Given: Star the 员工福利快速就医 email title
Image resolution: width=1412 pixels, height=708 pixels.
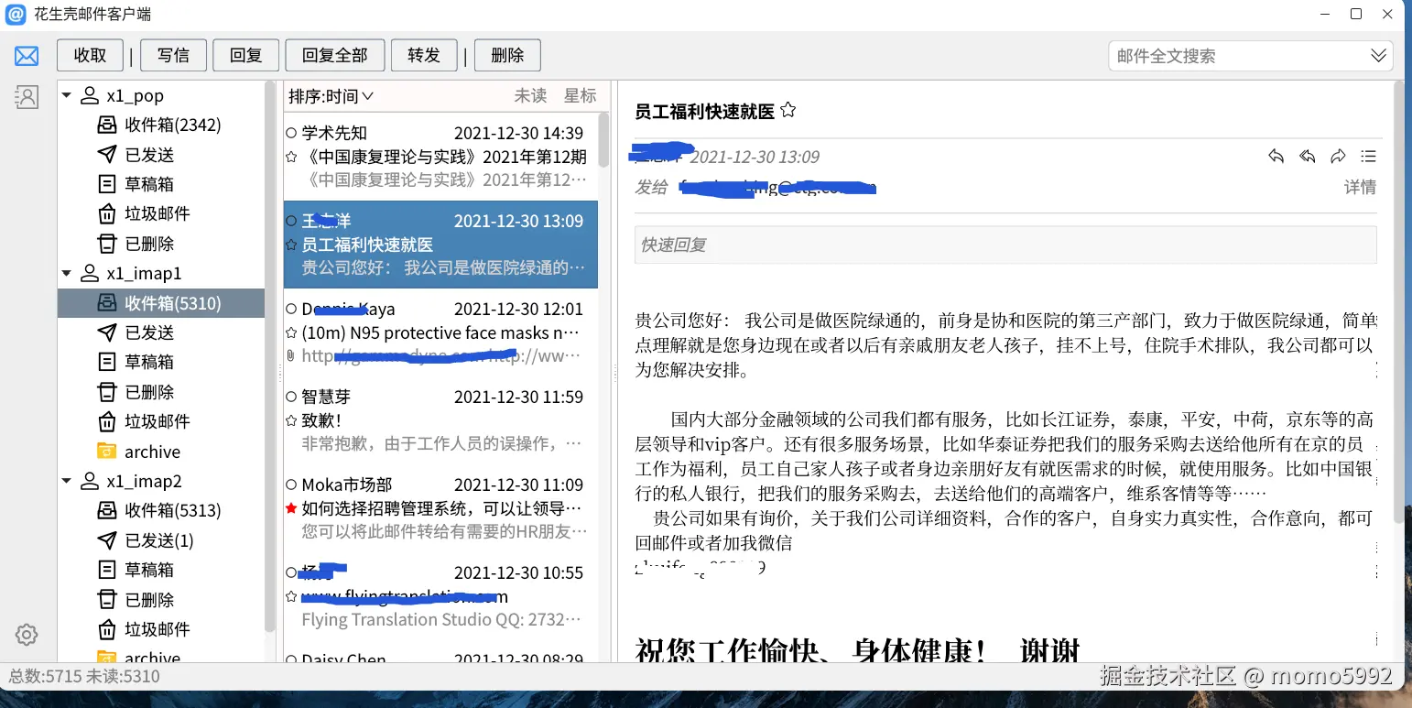Looking at the screenshot, I should 787,110.
